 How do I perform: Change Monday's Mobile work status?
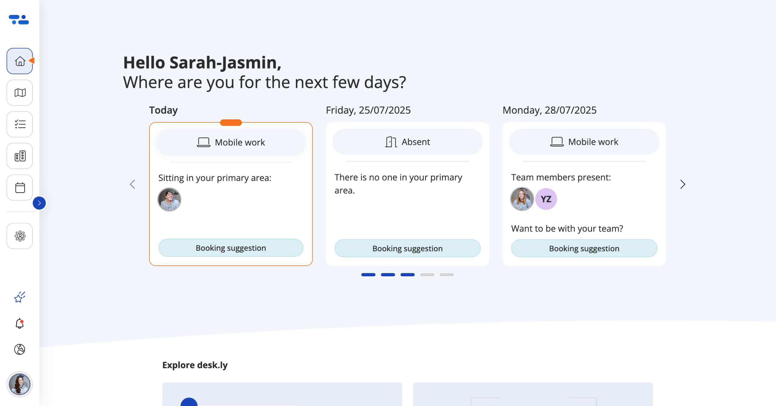point(584,142)
